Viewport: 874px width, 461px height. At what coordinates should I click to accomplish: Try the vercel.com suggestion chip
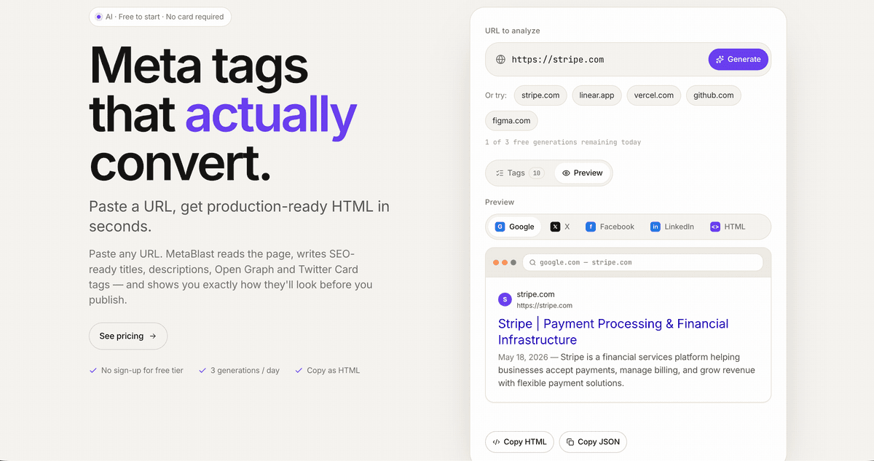click(654, 95)
